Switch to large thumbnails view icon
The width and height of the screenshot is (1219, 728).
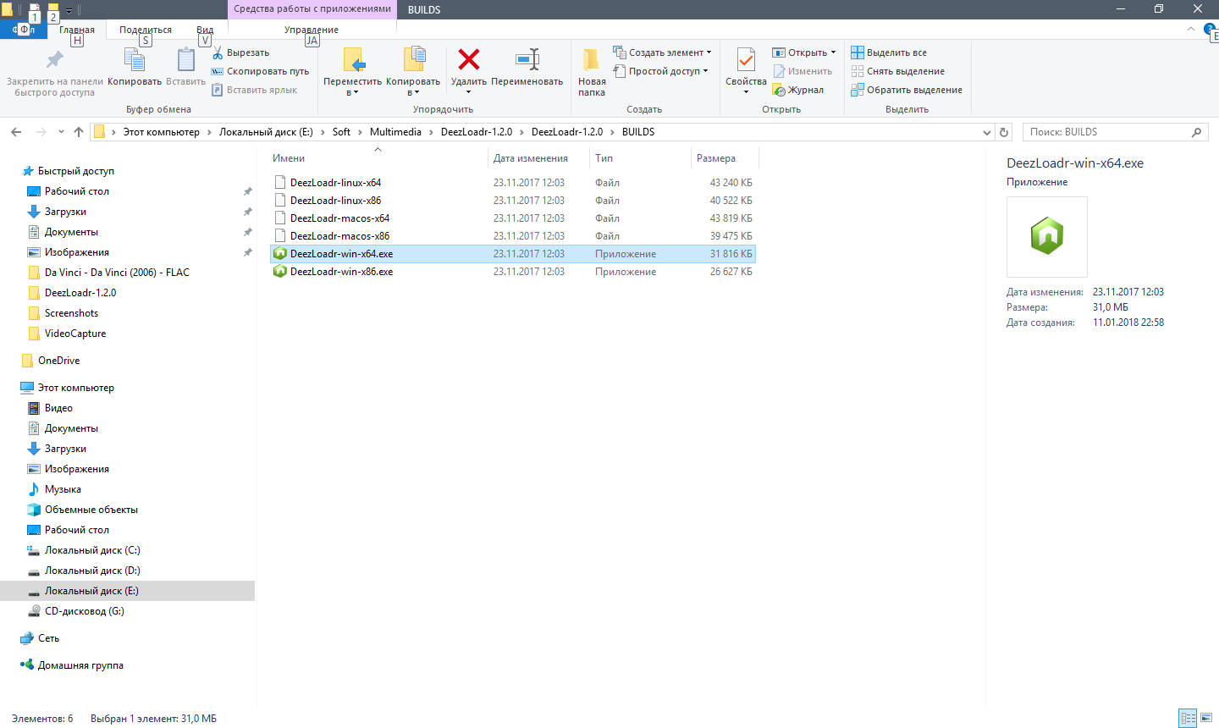[1205, 718]
